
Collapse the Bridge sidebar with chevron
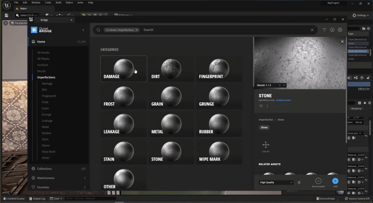click(83, 30)
